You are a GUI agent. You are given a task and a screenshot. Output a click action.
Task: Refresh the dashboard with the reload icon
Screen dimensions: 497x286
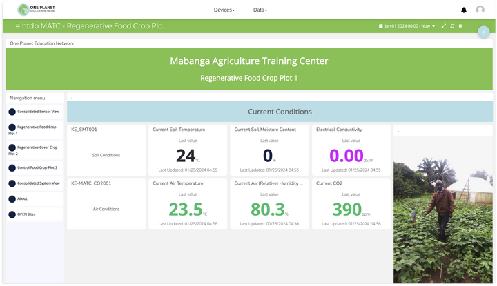click(x=452, y=26)
